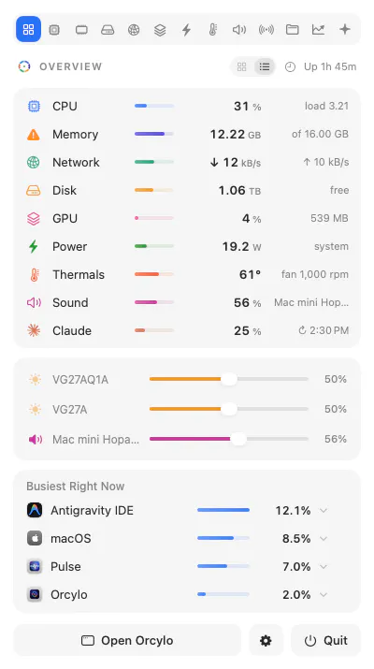Click the sparkle tab icon
374x669 pixels.
345,29
